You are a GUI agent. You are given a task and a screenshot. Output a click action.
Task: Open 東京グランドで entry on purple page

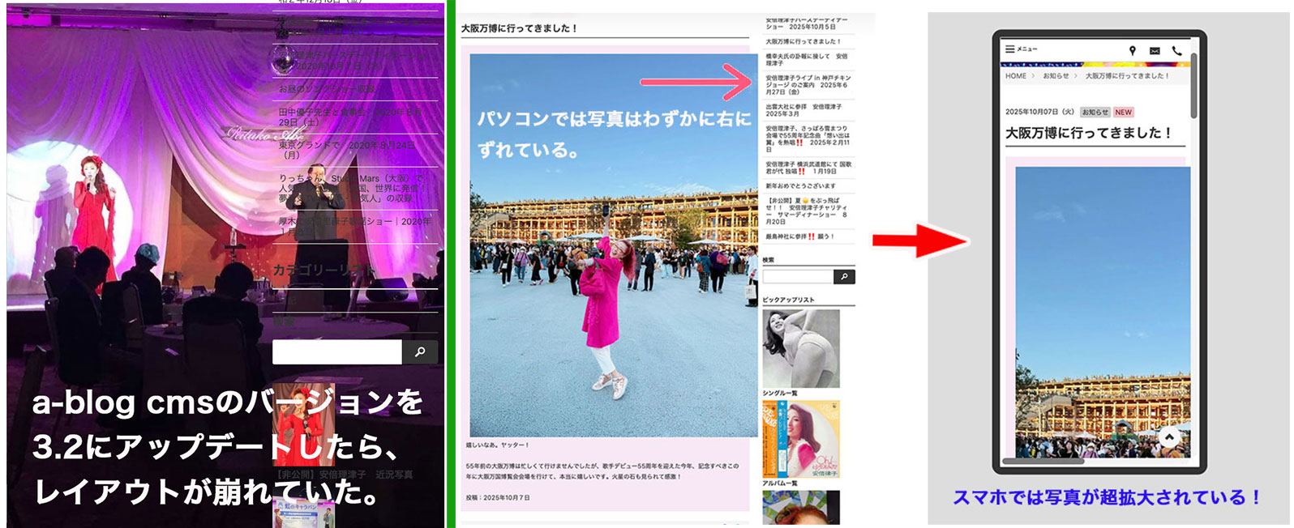coord(347,150)
